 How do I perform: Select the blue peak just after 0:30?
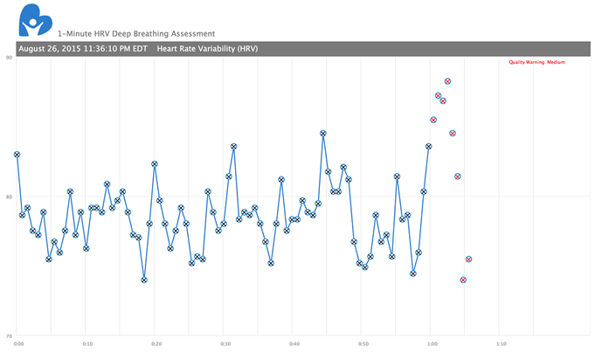233,147
